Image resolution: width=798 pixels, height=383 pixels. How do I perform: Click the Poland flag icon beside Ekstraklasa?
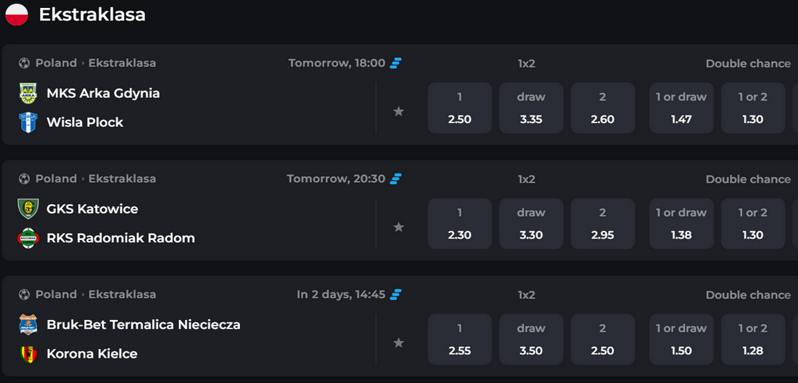[17, 15]
